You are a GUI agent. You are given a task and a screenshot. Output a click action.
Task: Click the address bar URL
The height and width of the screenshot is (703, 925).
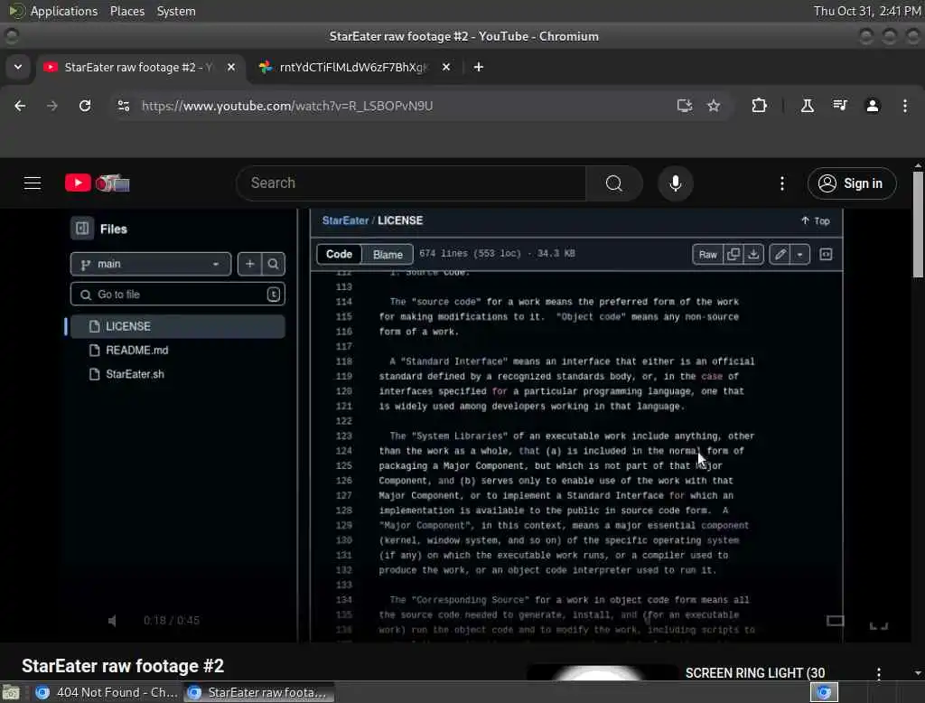click(x=287, y=106)
